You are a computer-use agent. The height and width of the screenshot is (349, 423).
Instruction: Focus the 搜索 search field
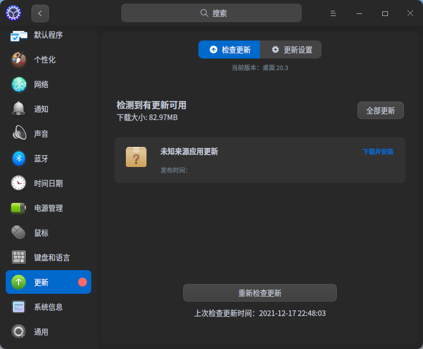pos(211,13)
